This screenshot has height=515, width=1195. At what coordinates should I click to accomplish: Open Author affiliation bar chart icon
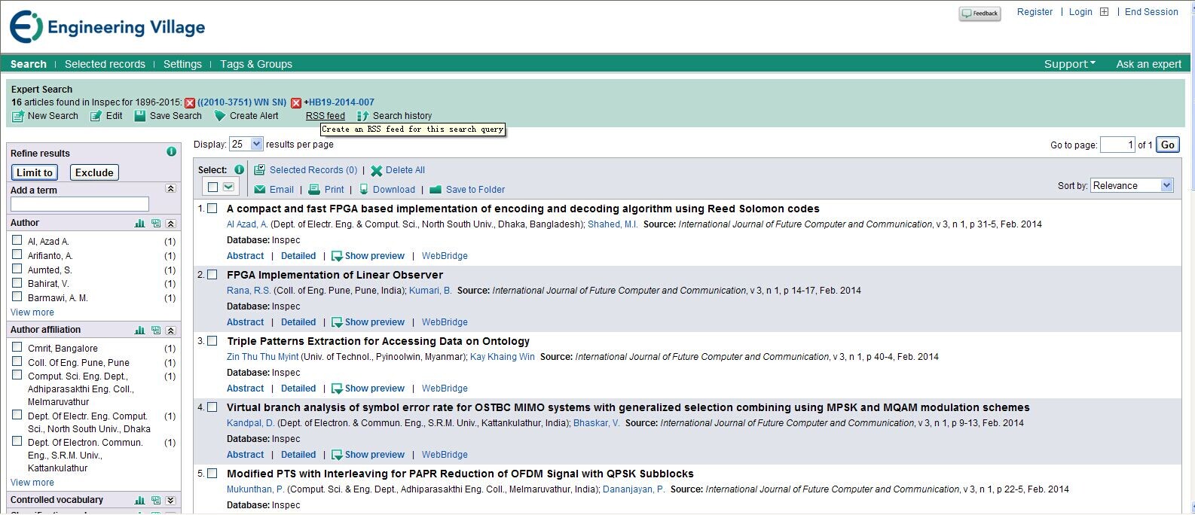(x=139, y=330)
